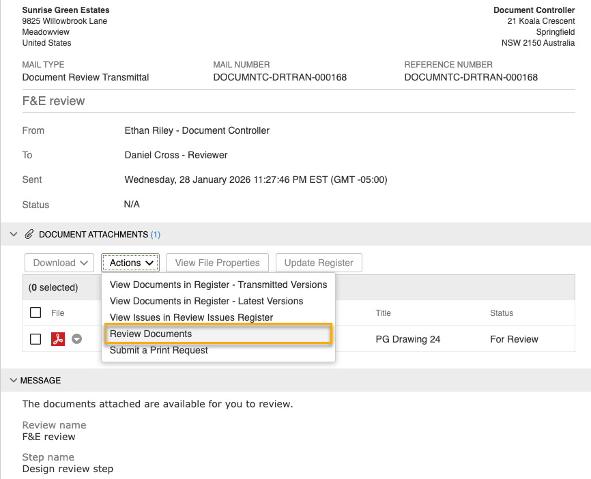591x479 pixels.
Task: Click the attachment count (1) link
Action: [156, 235]
